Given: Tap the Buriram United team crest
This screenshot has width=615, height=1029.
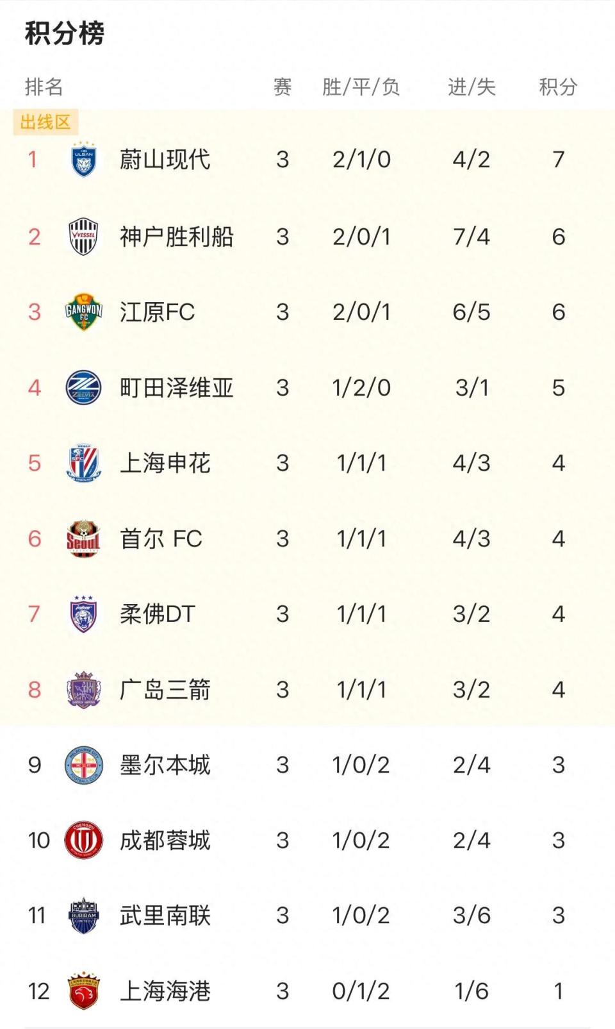Looking at the screenshot, I should (x=84, y=916).
